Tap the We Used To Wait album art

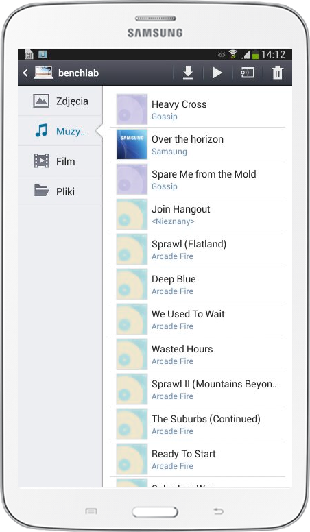tap(132, 319)
